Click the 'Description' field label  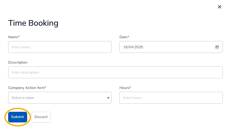pyautogui.click(x=18, y=62)
